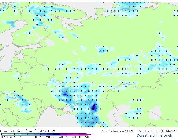Image resolution: width=178 pixels, height=138 pixels.
Task: Click the 'Precipitation [mm]' title text
Action: pos(18,131)
